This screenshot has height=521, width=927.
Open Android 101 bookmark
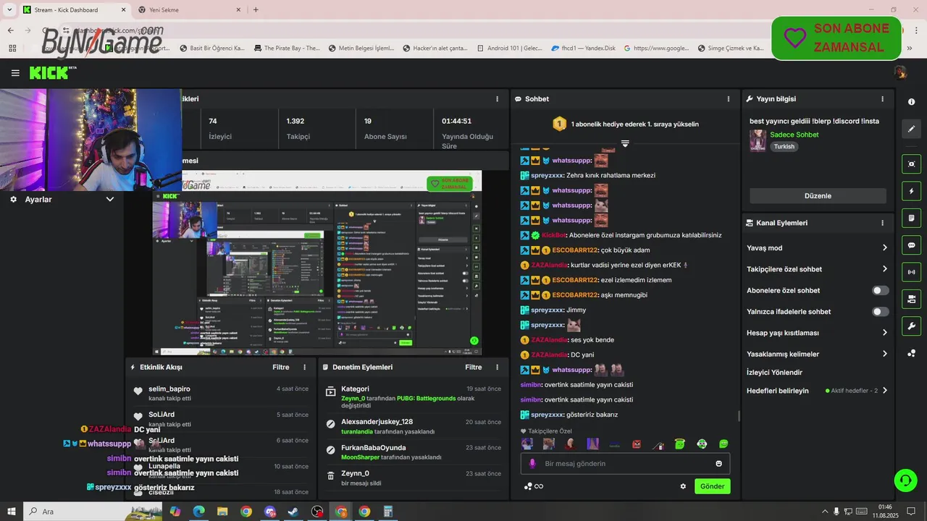(x=509, y=48)
